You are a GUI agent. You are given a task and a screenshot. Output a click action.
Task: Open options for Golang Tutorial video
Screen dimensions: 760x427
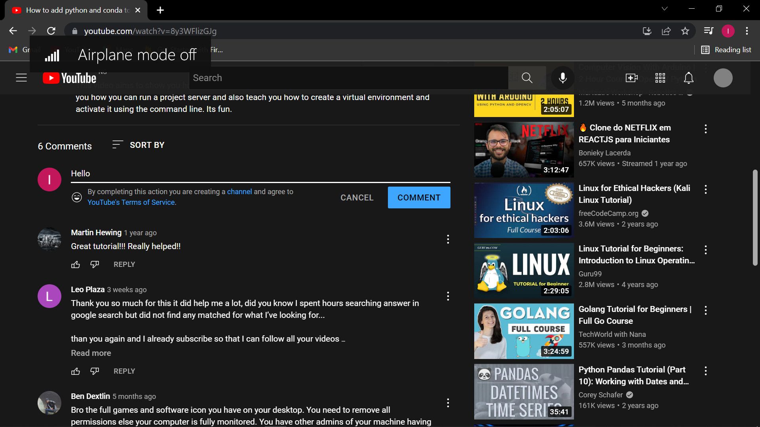coord(705,310)
